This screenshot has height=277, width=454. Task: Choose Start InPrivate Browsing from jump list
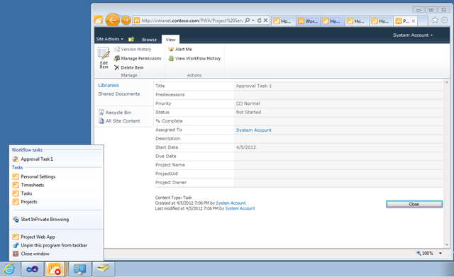coord(45,220)
